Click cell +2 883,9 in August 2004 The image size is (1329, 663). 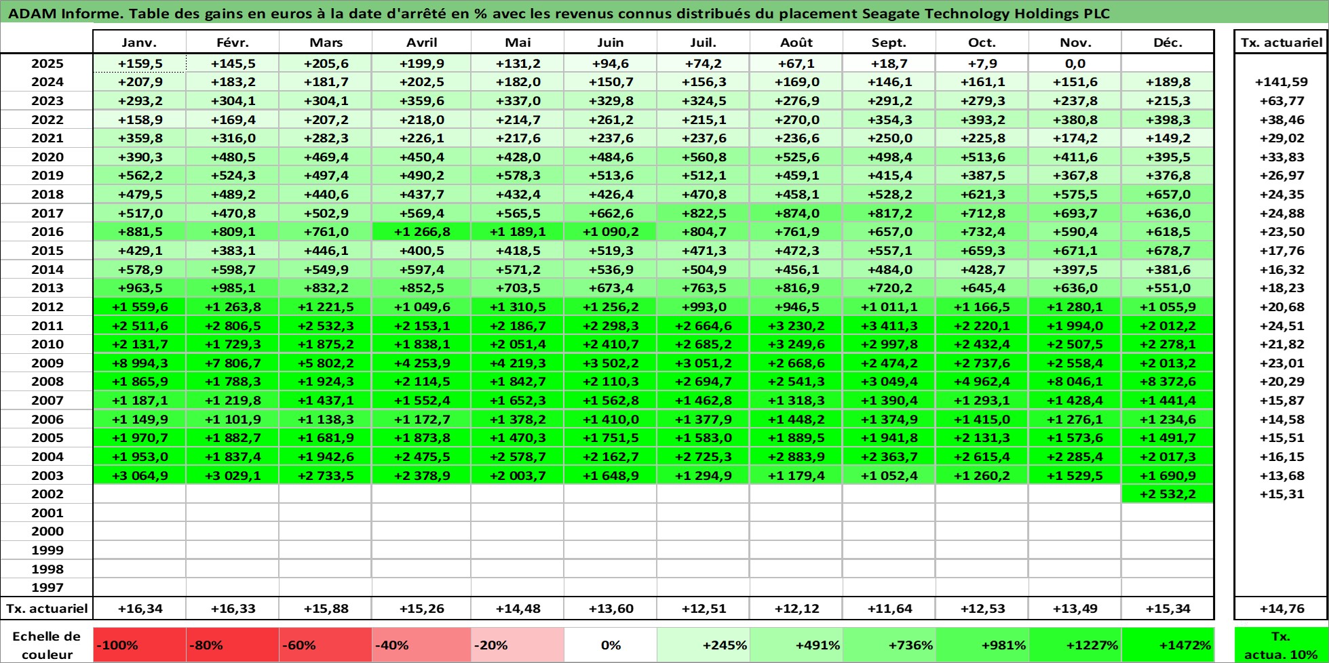796,457
